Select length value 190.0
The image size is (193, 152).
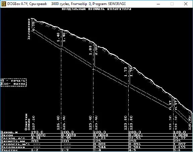(37, 132)
